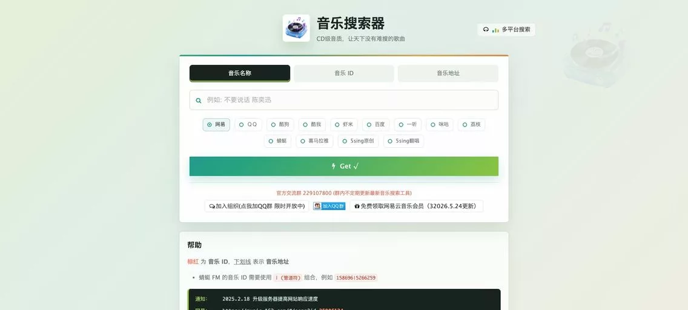Select the 5sing原创 radio option
Viewport: 688px width, 310px height.
(x=359, y=141)
